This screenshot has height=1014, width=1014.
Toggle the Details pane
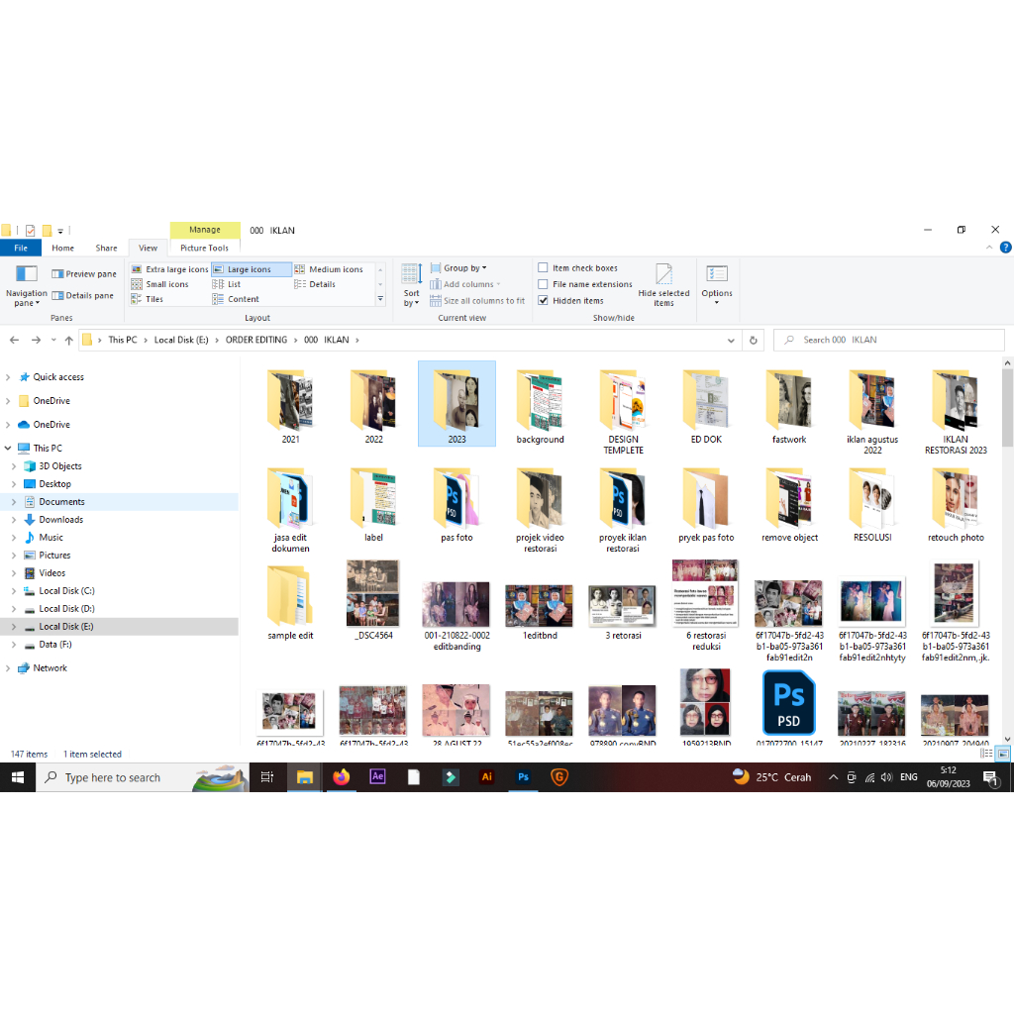pyautogui.click(x=83, y=295)
